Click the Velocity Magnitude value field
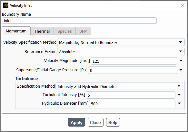This screenshot has height=132, width=188. (x=134, y=61)
